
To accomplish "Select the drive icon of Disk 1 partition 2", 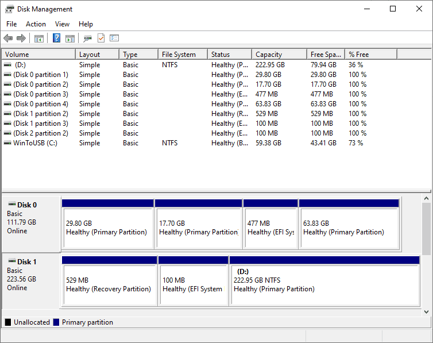I will [7, 114].
